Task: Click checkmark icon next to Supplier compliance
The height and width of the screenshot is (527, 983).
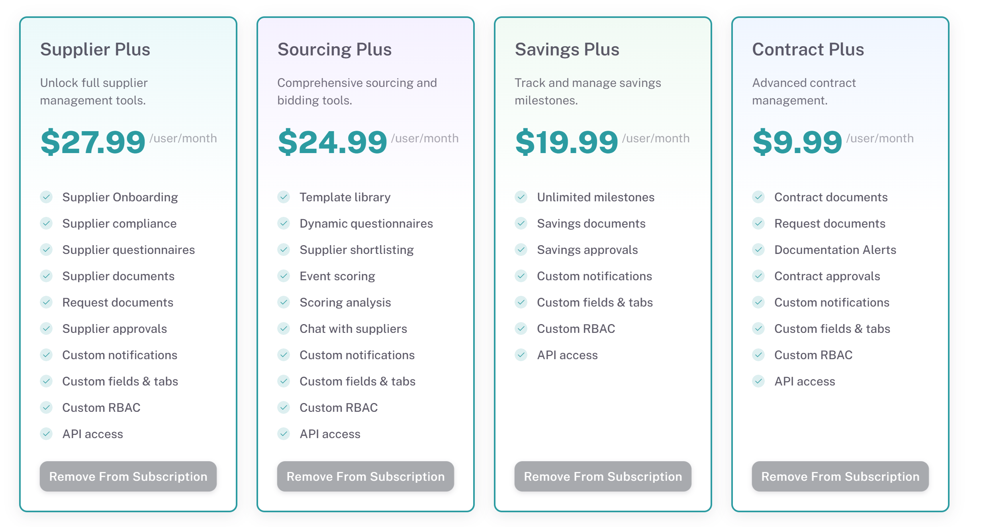Action: tap(47, 223)
